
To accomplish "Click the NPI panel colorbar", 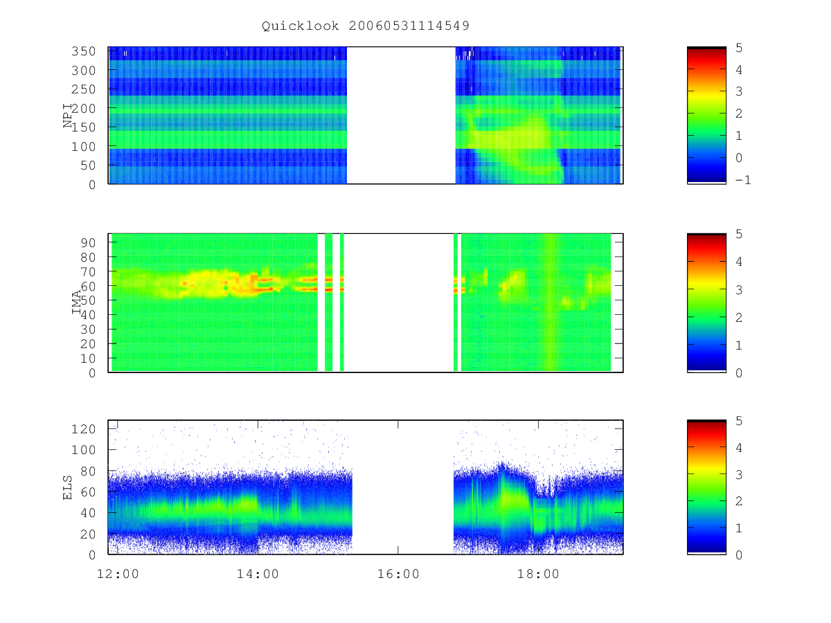I will click(706, 116).
